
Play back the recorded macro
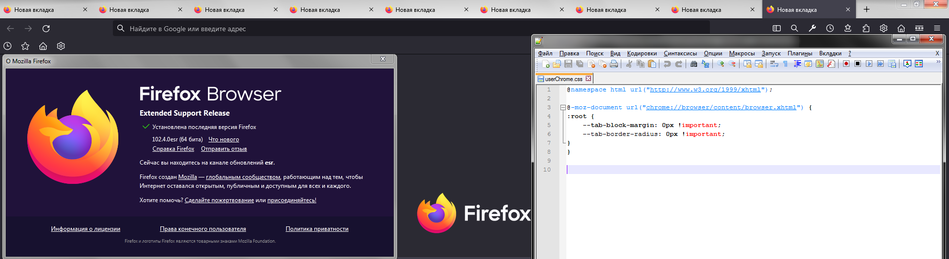click(x=869, y=64)
